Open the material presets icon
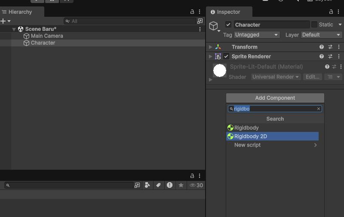This screenshot has width=344, height=217. point(334,67)
